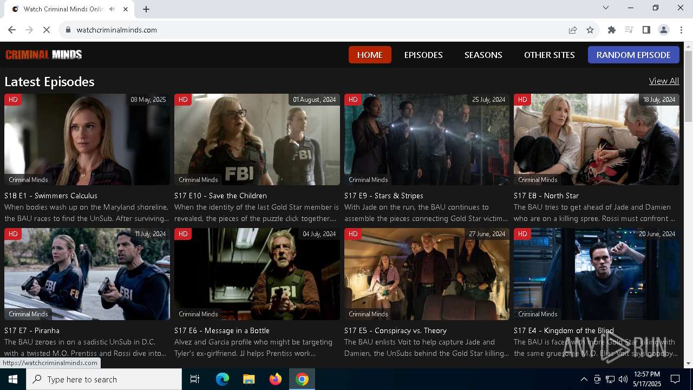
Task: Open the Chrome profile avatar
Action: pyautogui.click(x=663, y=30)
